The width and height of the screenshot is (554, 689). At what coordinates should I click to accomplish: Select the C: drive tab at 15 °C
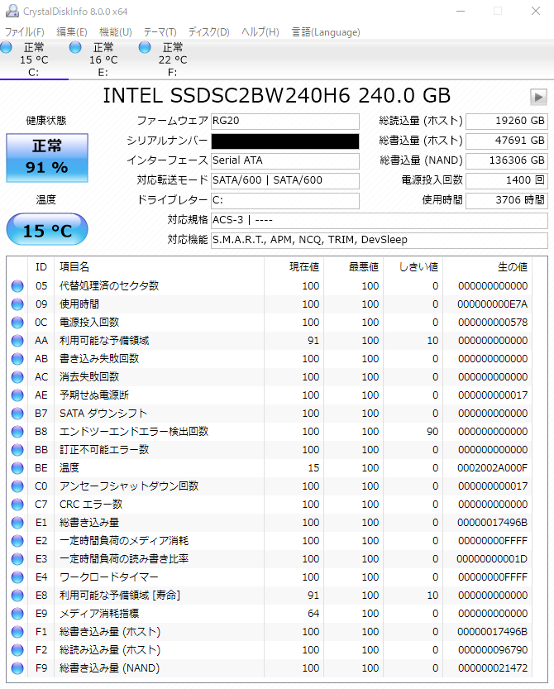pos(34,60)
